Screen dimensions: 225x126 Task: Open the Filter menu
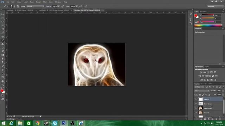(x=45, y=2)
